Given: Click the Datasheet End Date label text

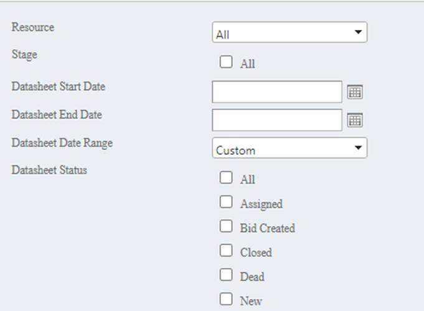Looking at the screenshot, I should pyautogui.click(x=57, y=115).
